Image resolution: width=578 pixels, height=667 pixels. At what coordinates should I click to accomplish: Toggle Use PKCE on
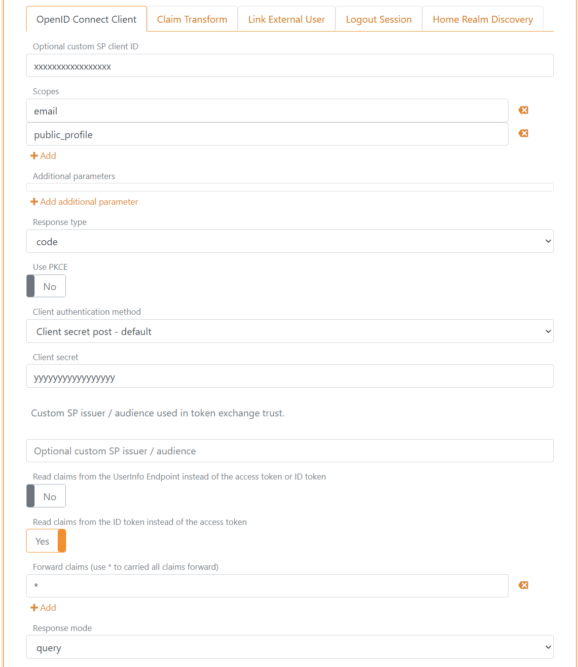[x=46, y=286]
